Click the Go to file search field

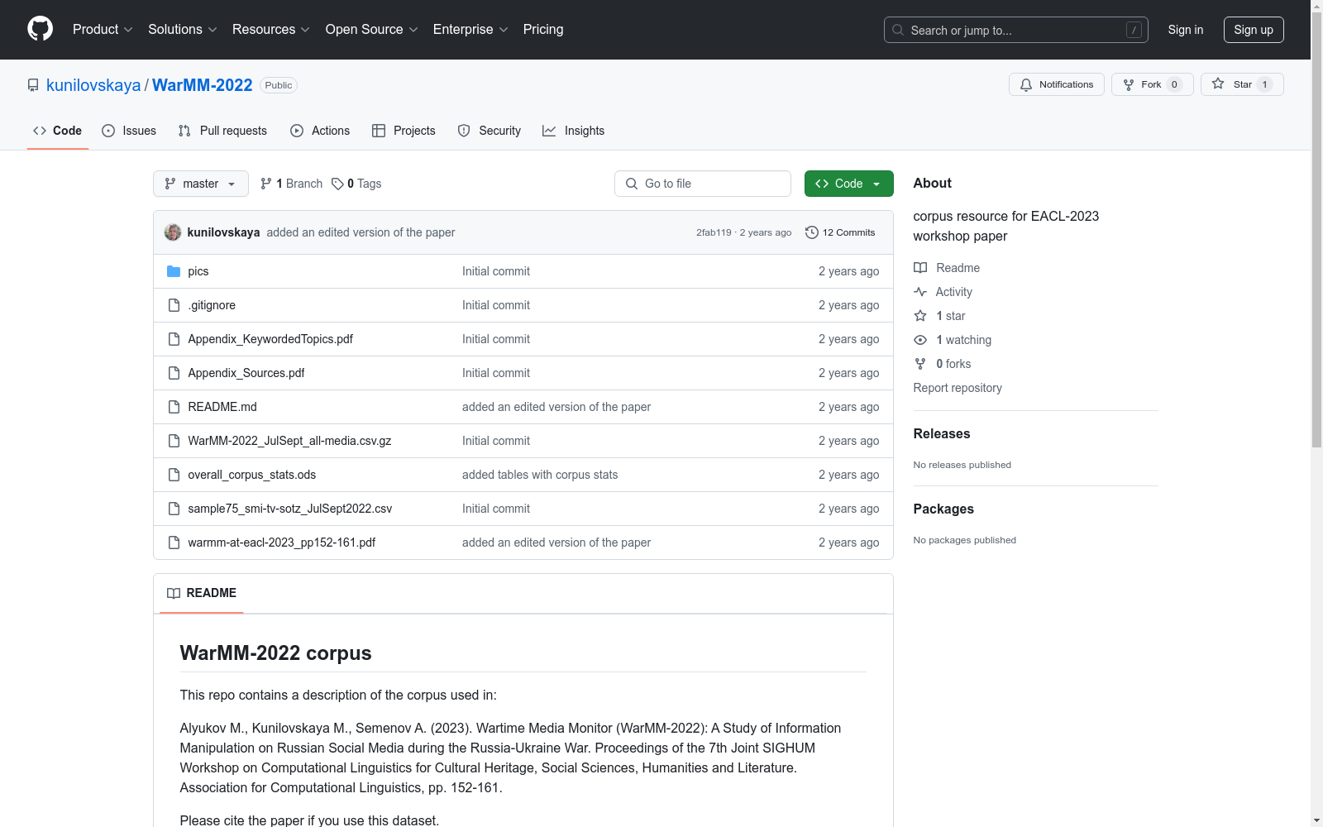(x=703, y=184)
